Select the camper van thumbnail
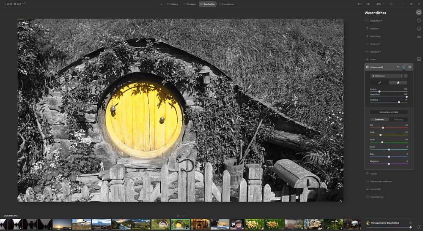The height and width of the screenshot is (231, 423). click(x=82, y=224)
